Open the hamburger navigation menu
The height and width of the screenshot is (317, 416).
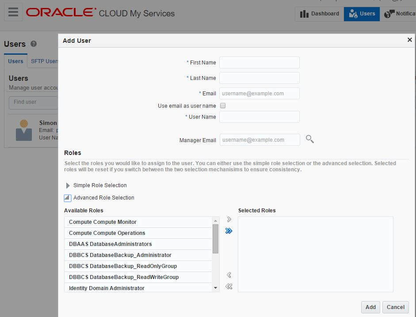click(13, 12)
